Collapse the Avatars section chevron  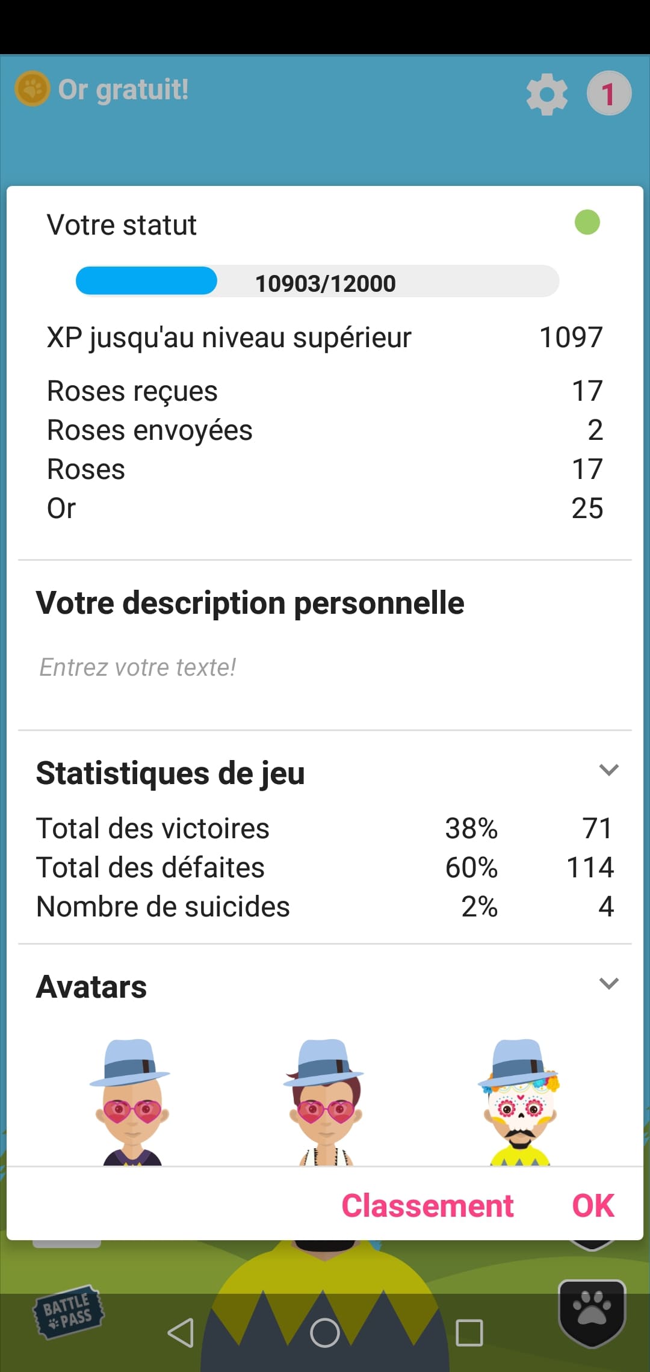click(x=608, y=983)
